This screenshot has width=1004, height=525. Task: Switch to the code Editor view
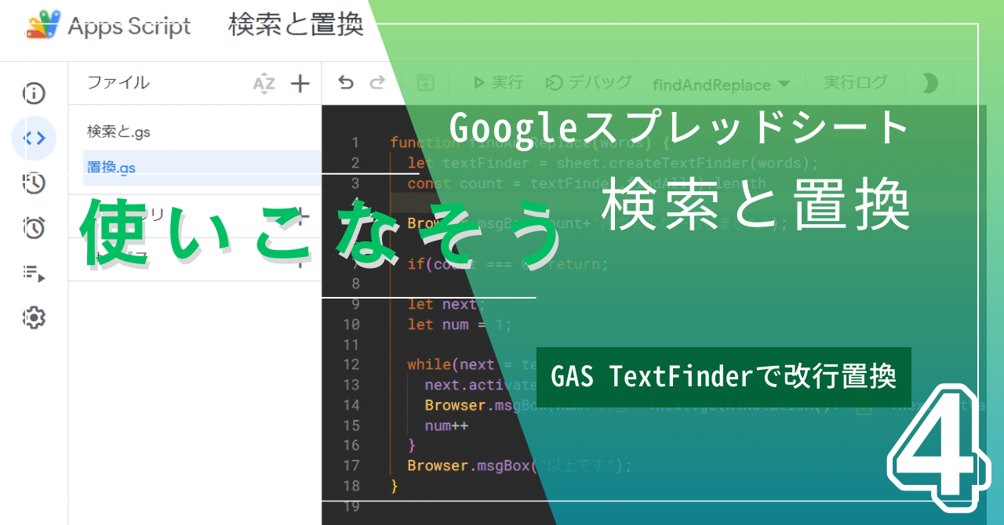click(35, 138)
